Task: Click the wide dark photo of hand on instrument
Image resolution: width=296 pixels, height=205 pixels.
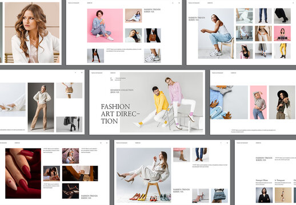Action: coord(80,173)
